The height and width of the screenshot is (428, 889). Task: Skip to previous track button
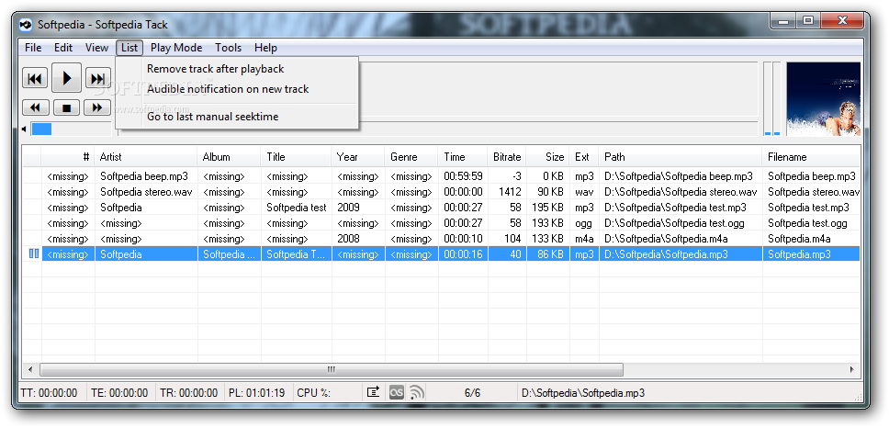coord(35,78)
